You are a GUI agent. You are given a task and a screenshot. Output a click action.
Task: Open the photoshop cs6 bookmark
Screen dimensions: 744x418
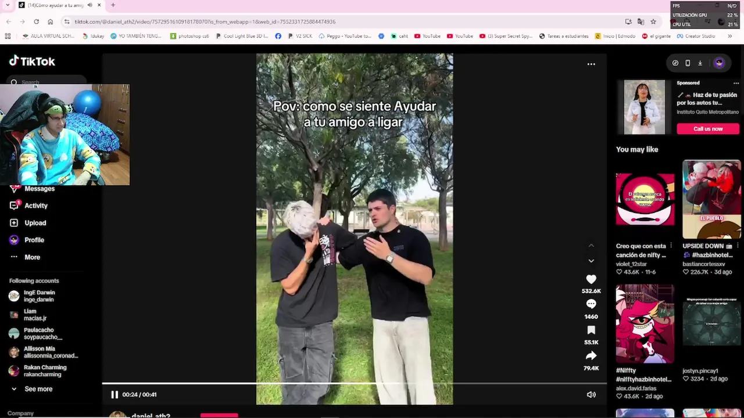189,36
